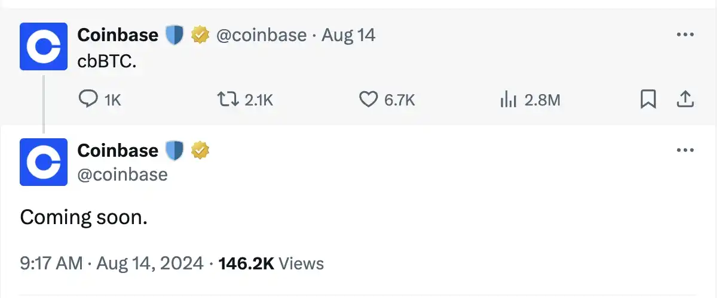Open the 9:17 AM · Aug 14, 2024 timestamp
This screenshot has height=298, width=722.
coord(112,263)
